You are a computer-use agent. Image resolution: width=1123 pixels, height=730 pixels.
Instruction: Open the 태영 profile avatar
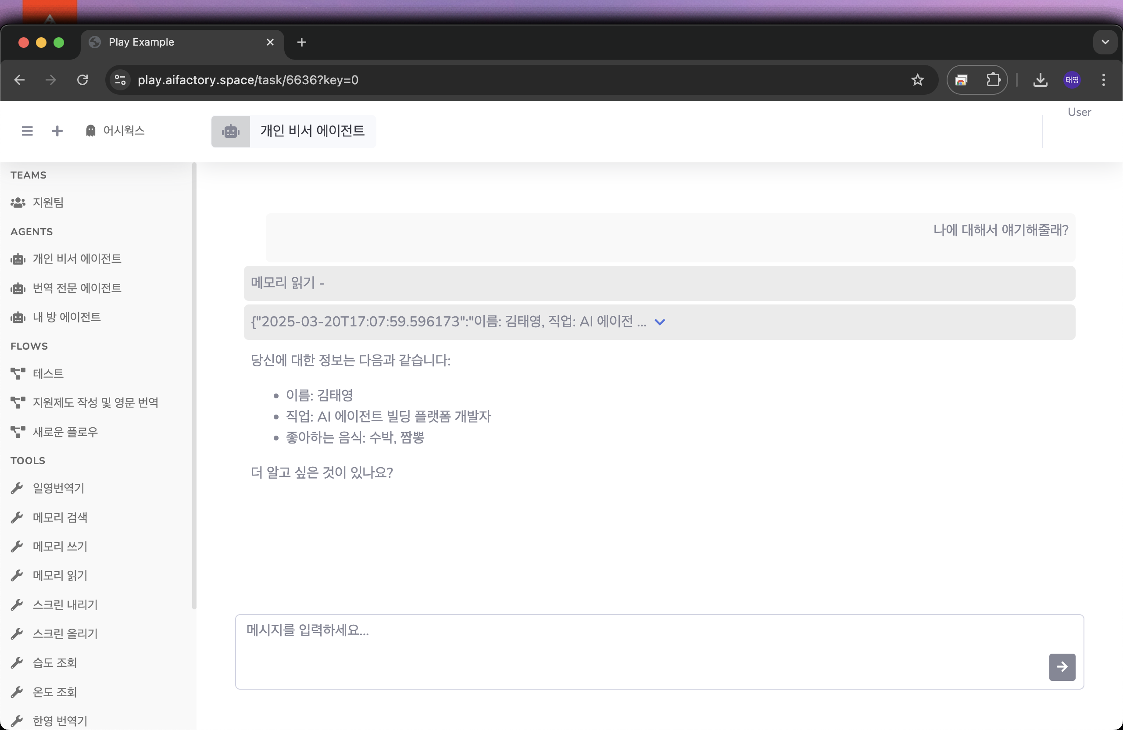[x=1072, y=80]
